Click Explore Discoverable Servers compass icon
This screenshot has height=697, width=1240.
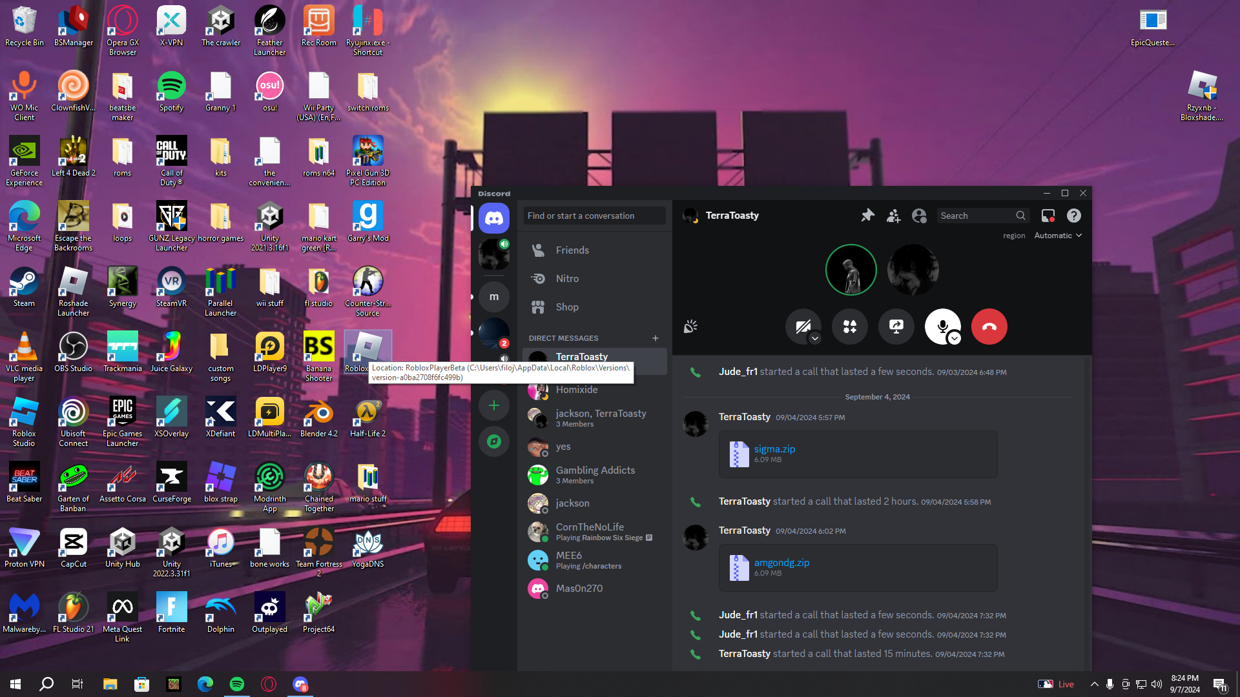(x=493, y=441)
